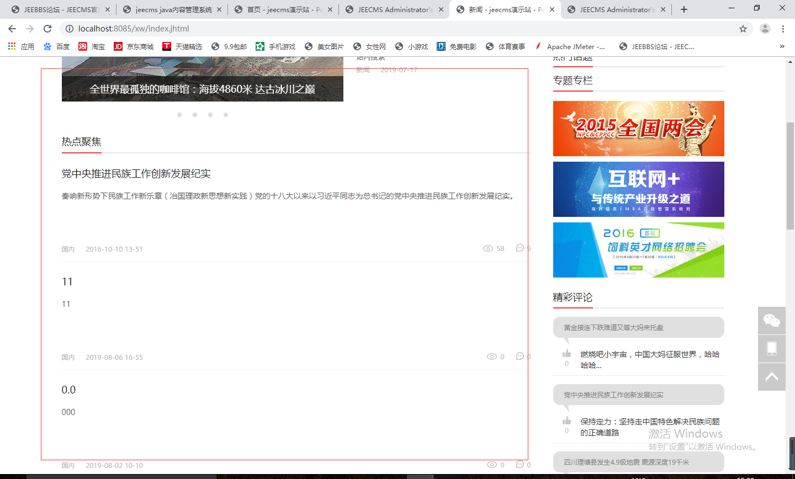Bookmark this page with the star icon
The width and height of the screenshot is (795, 479).
tap(743, 29)
